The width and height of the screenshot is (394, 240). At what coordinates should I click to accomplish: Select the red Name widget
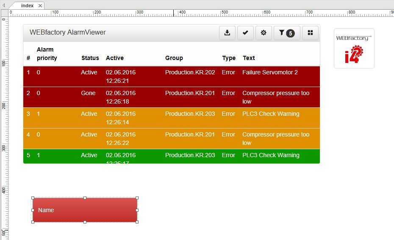(x=85, y=210)
